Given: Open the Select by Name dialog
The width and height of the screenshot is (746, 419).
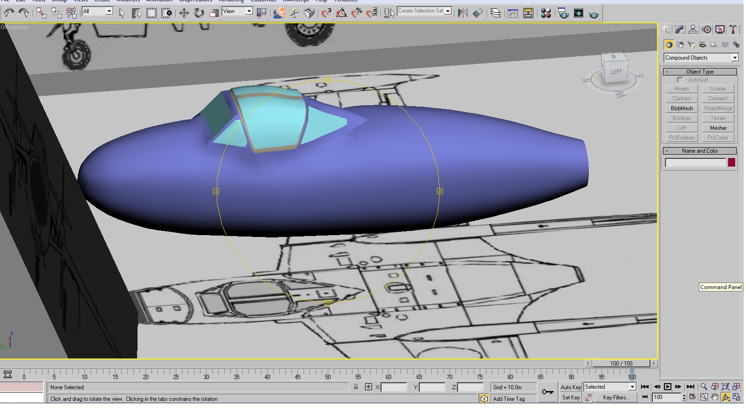Looking at the screenshot, I should click(136, 13).
